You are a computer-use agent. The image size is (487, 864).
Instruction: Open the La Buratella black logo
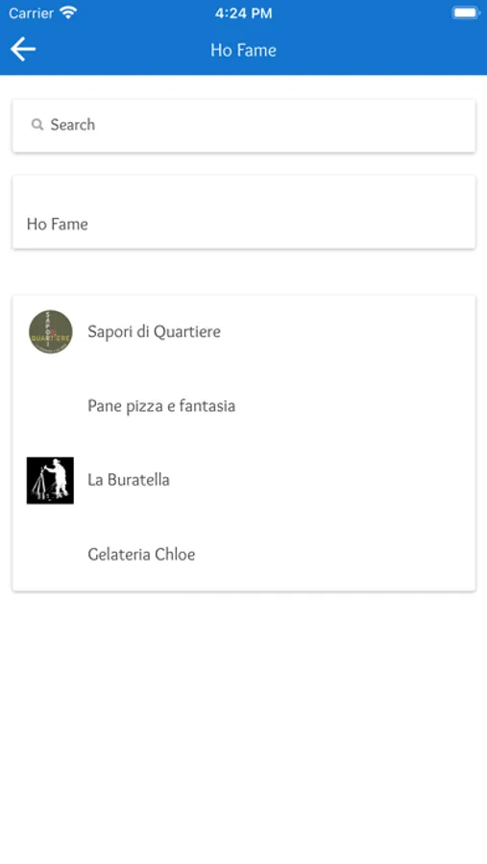tap(50, 480)
